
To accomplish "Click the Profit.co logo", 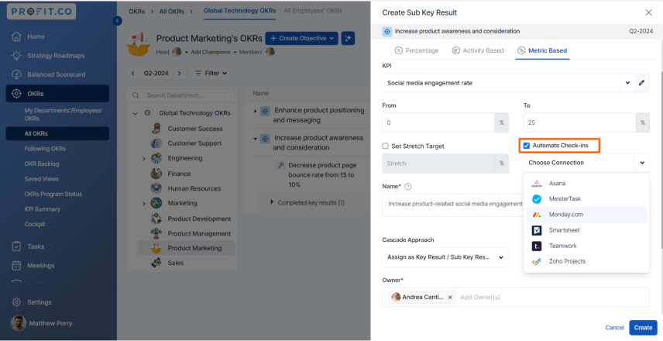I will (x=41, y=12).
